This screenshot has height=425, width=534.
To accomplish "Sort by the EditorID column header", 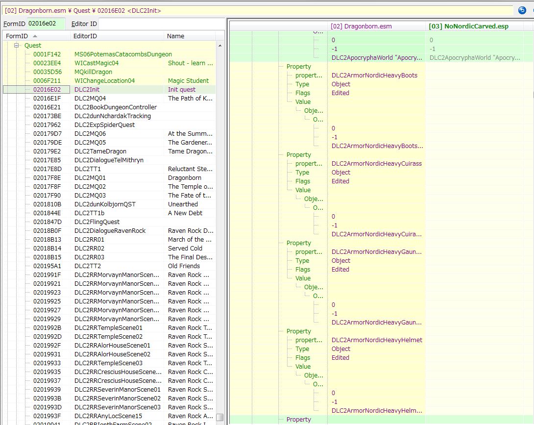I will point(117,36).
